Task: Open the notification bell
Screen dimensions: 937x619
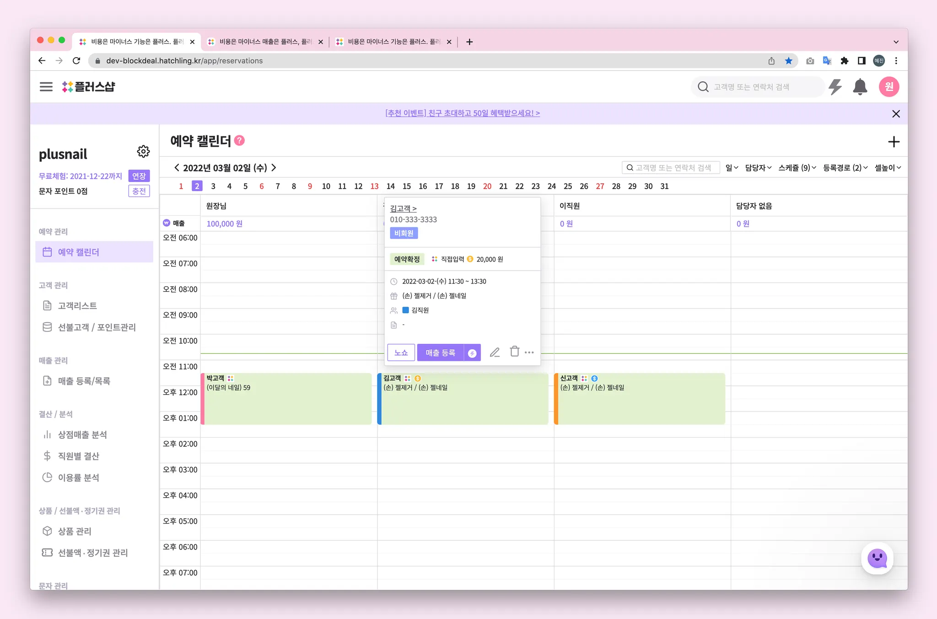Action: click(x=860, y=87)
